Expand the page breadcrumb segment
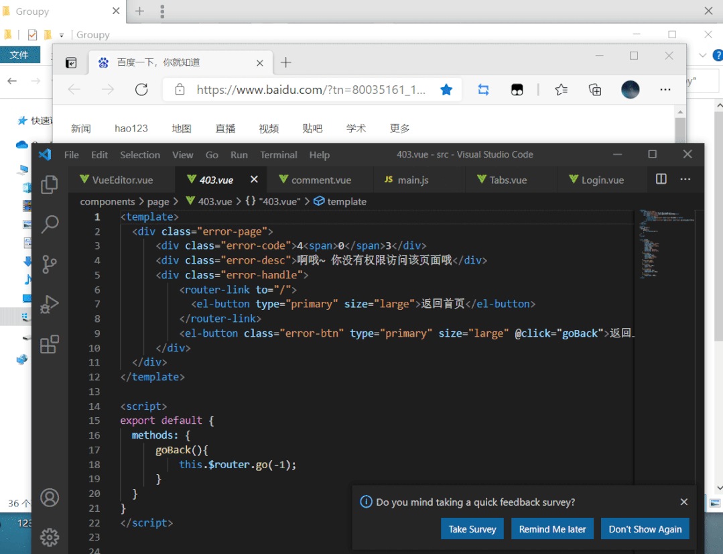 [158, 202]
